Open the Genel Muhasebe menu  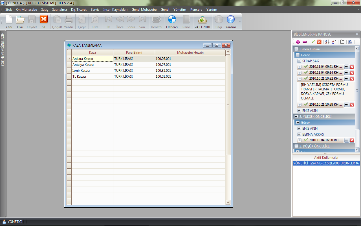click(144, 10)
